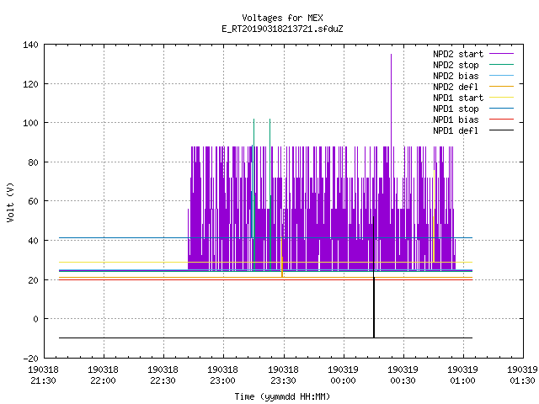Click the y-axis tick value 40
The width and height of the screenshot is (539, 404).
(33, 241)
